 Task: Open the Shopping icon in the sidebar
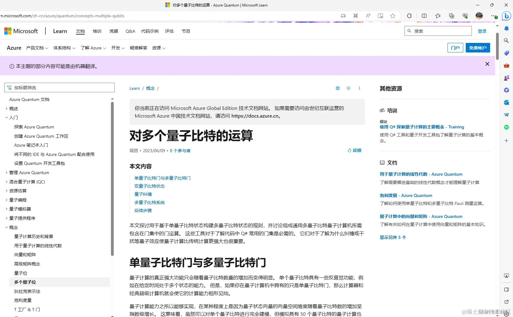click(x=506, y=53)
